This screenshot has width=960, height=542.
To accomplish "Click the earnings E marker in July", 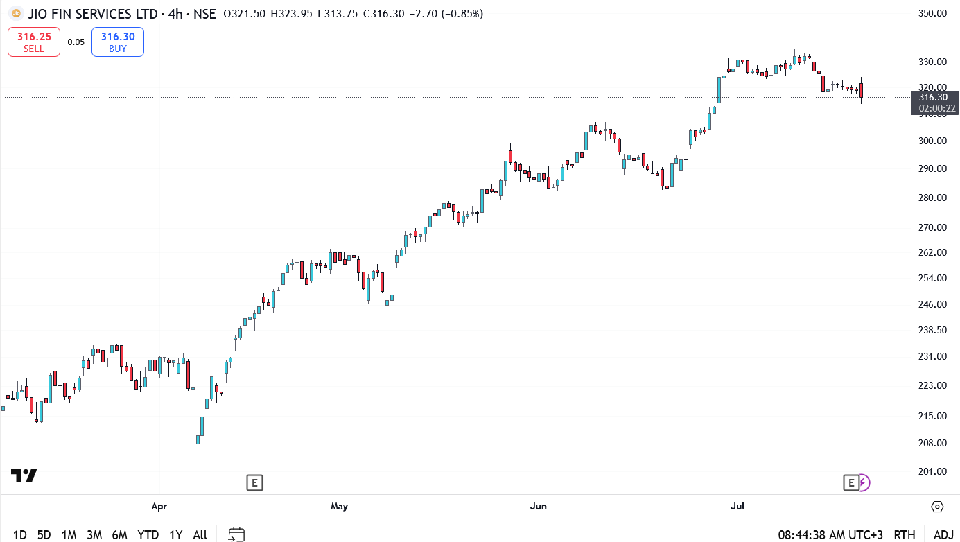I will point(850,482).
